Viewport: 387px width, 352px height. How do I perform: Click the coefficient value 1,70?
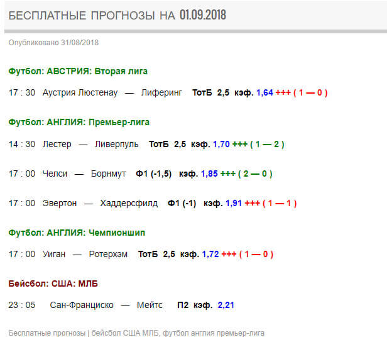tap(221, 145)
